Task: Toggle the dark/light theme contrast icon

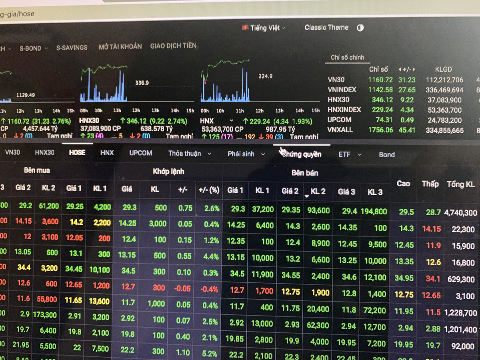Action: click(360, 28)
